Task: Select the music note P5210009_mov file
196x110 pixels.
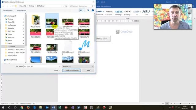Action: coord(84,45)
